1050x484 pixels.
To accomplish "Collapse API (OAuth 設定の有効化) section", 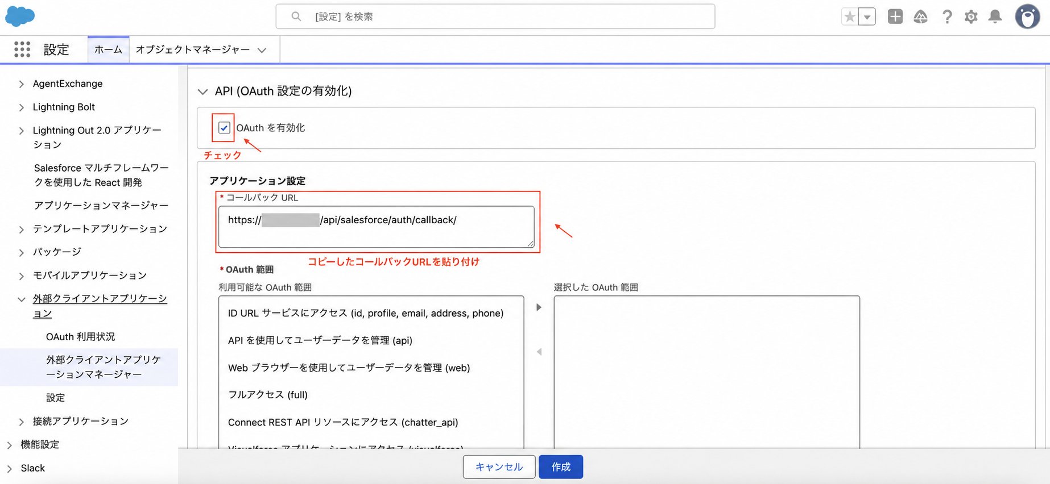I will click(x=202, y=91).
